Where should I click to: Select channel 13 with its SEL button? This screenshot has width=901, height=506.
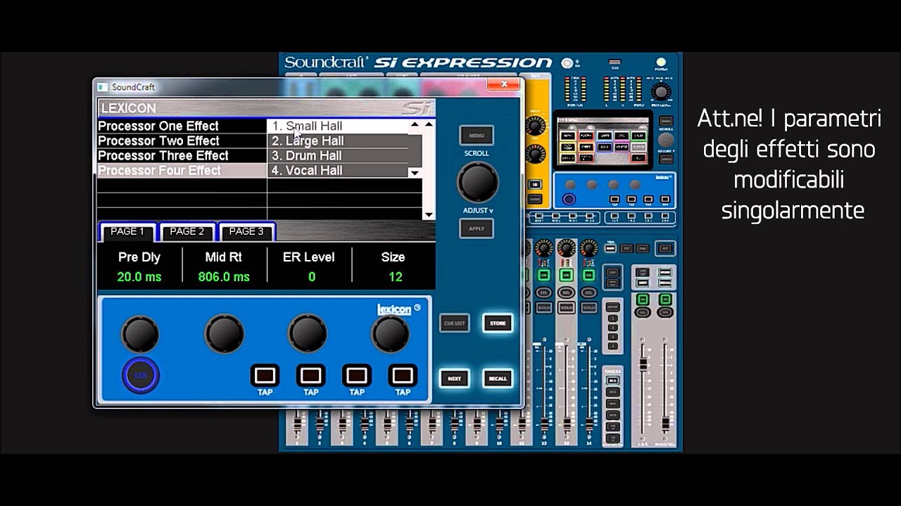(567, 292)
